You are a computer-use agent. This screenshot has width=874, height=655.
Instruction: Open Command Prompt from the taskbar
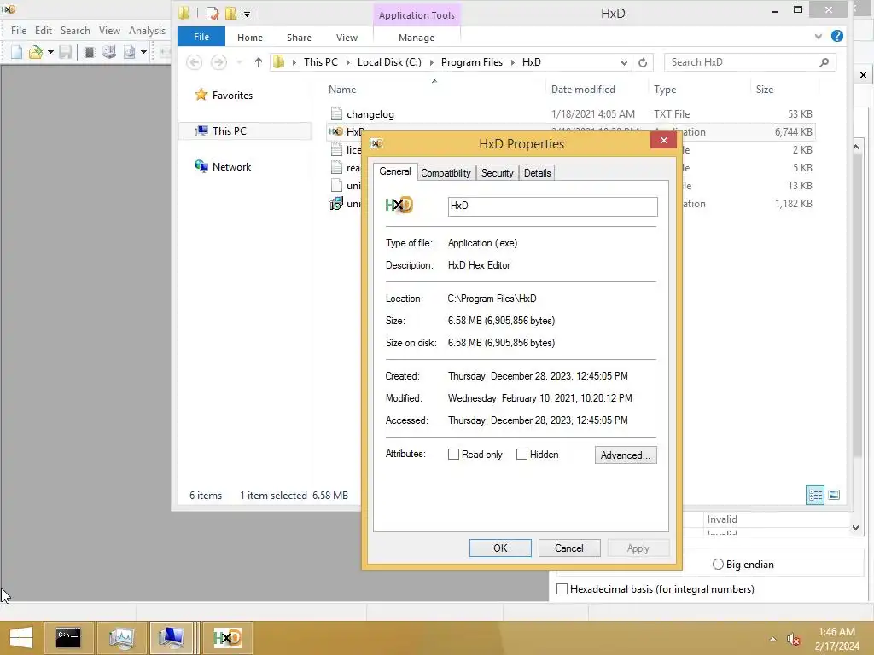tap(68, 638)
